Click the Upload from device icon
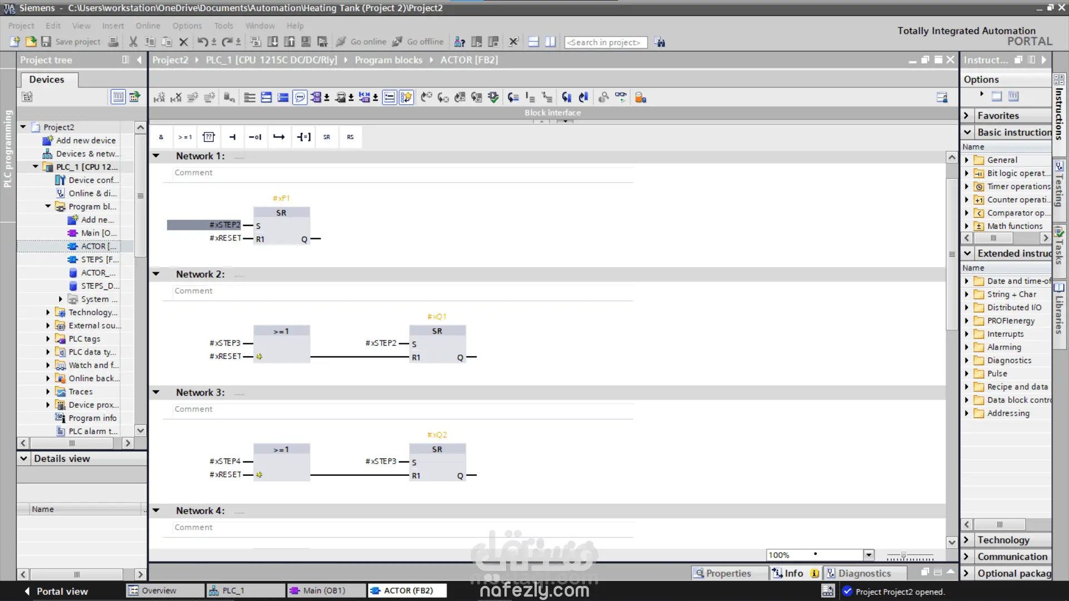Image resolution: width=1069 pixels, height=601 pixels. pos(290,42)
